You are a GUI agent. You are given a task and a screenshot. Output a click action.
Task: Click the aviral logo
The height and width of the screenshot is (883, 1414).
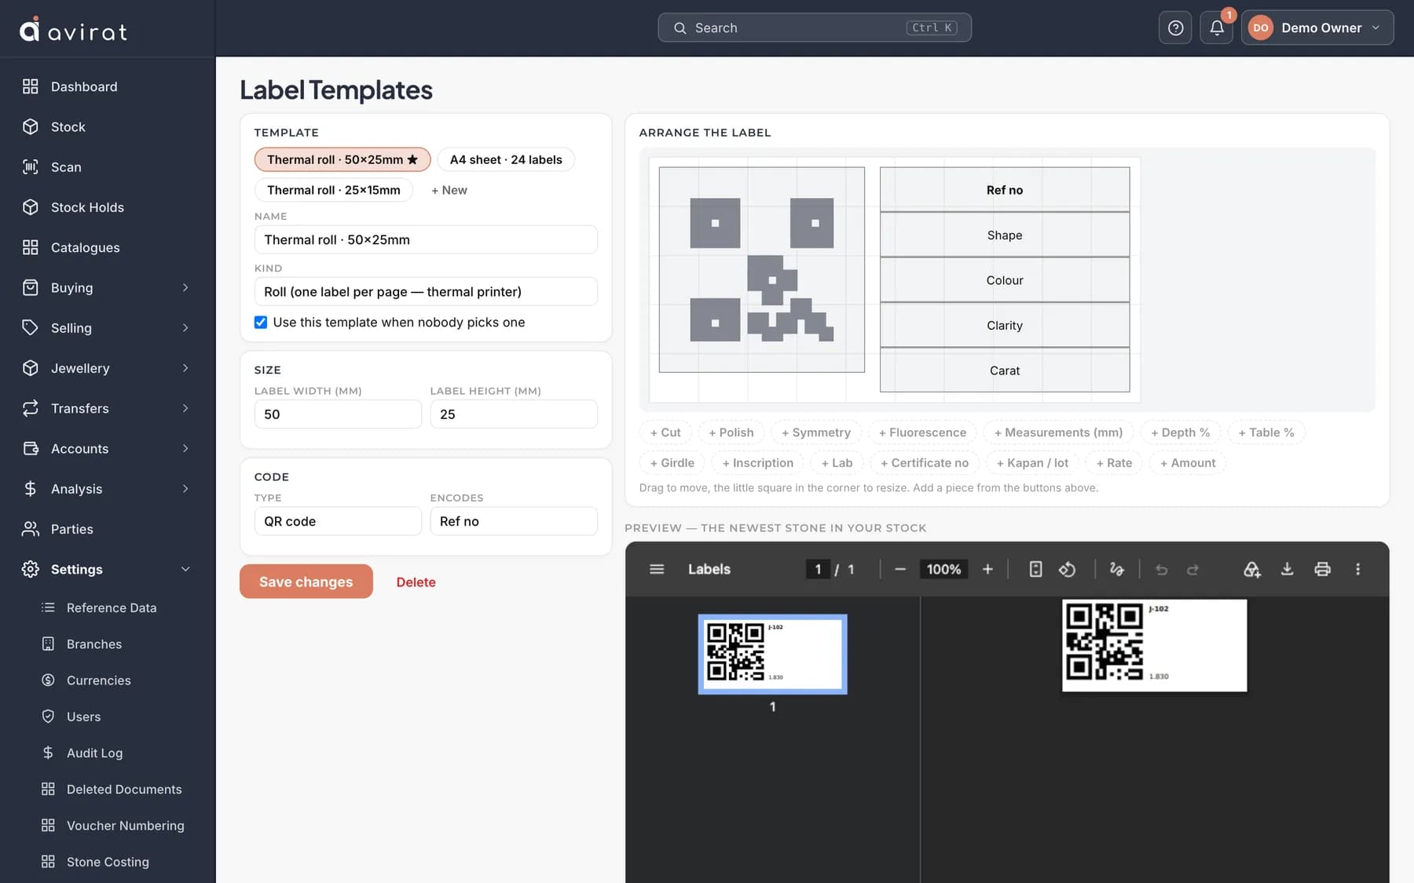[73, 30]
